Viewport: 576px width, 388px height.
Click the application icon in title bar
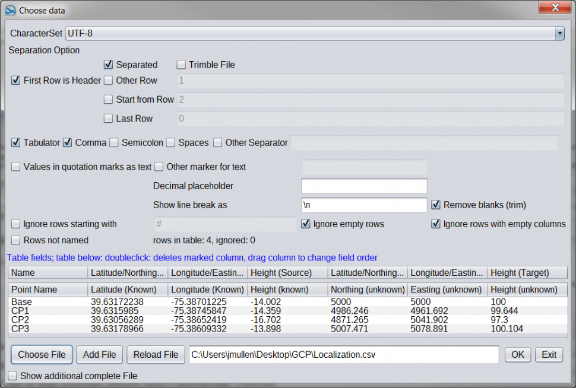coord(10,10)
